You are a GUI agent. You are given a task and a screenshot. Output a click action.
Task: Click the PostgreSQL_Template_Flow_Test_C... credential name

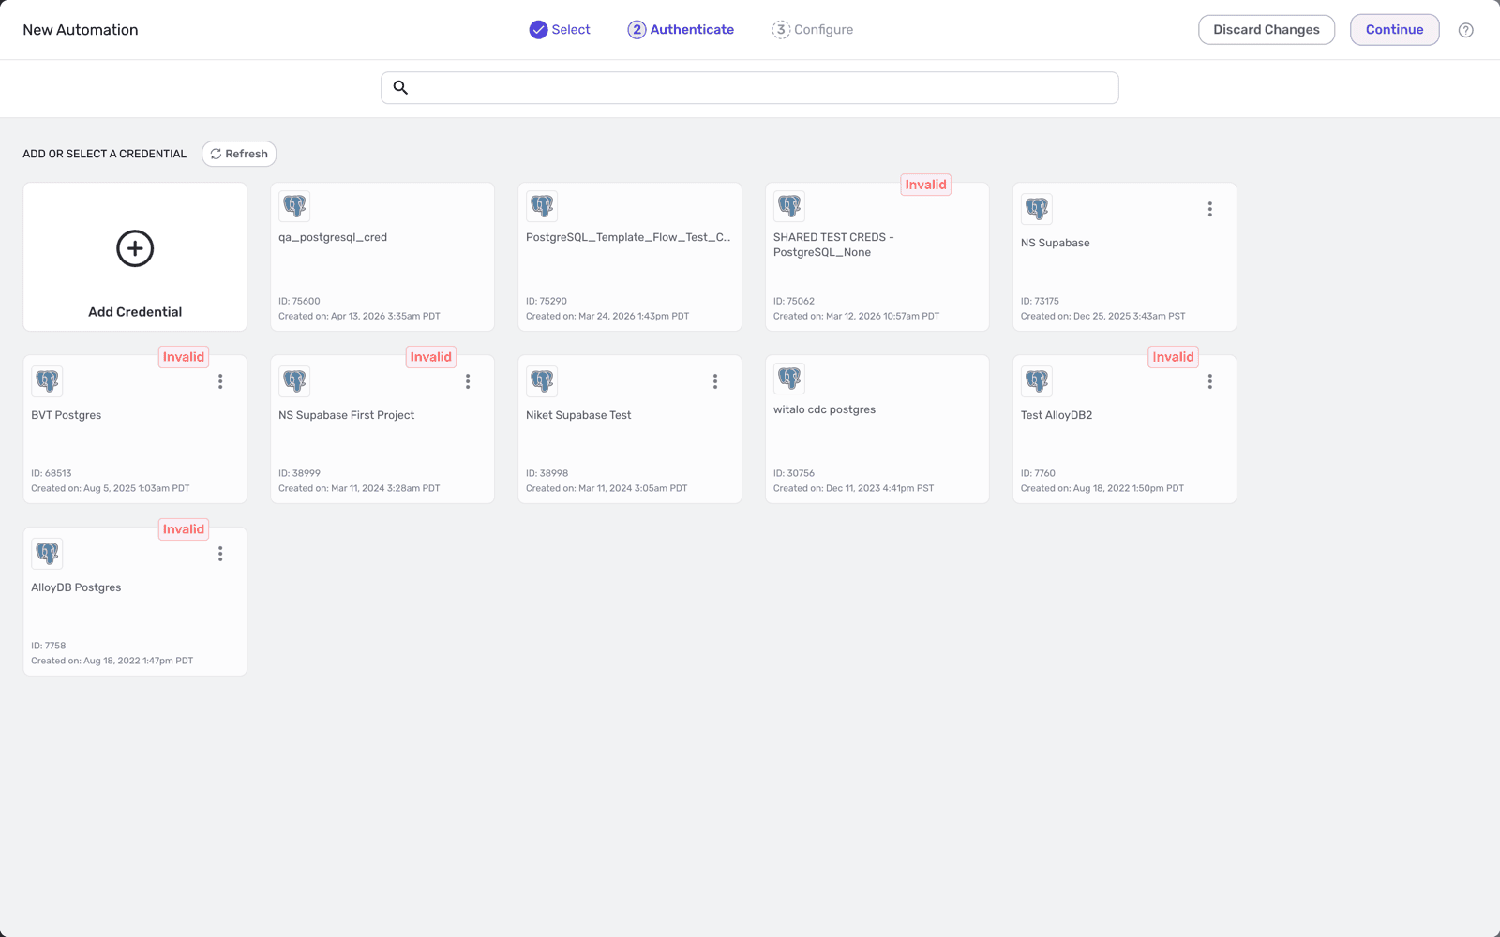(x=628, y=237)
